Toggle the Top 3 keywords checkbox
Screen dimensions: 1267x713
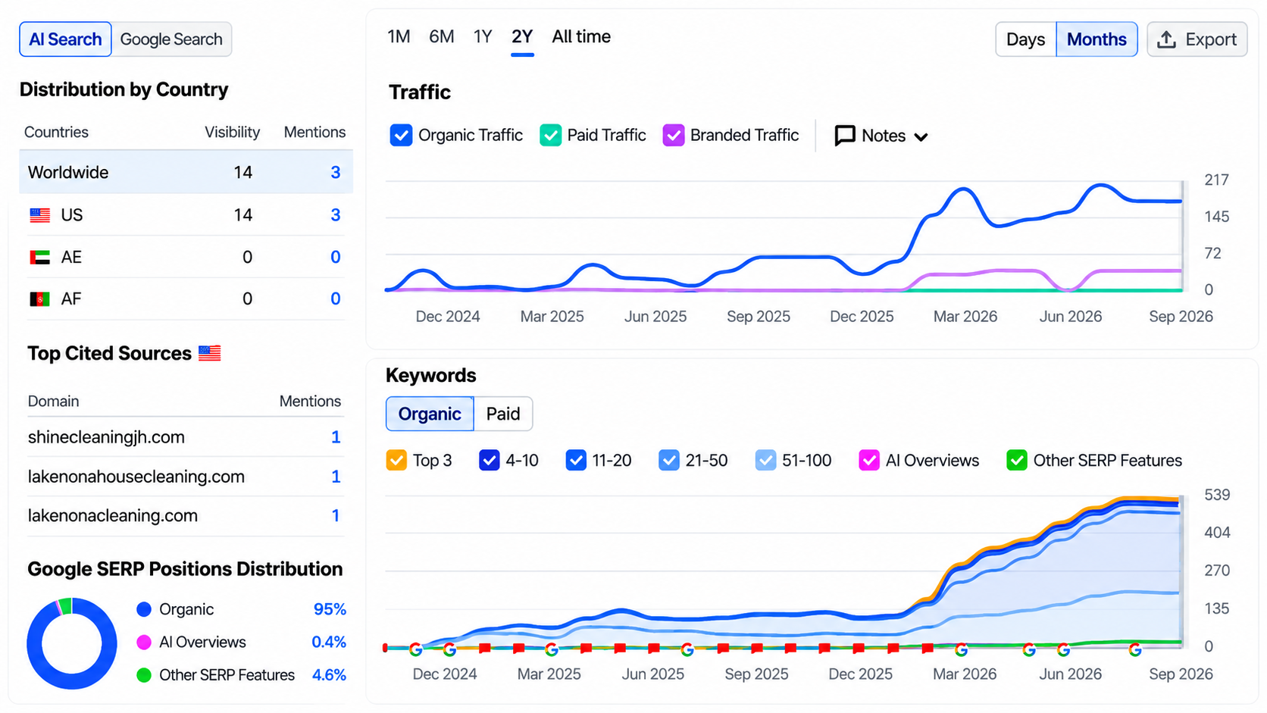coord(396,460)
